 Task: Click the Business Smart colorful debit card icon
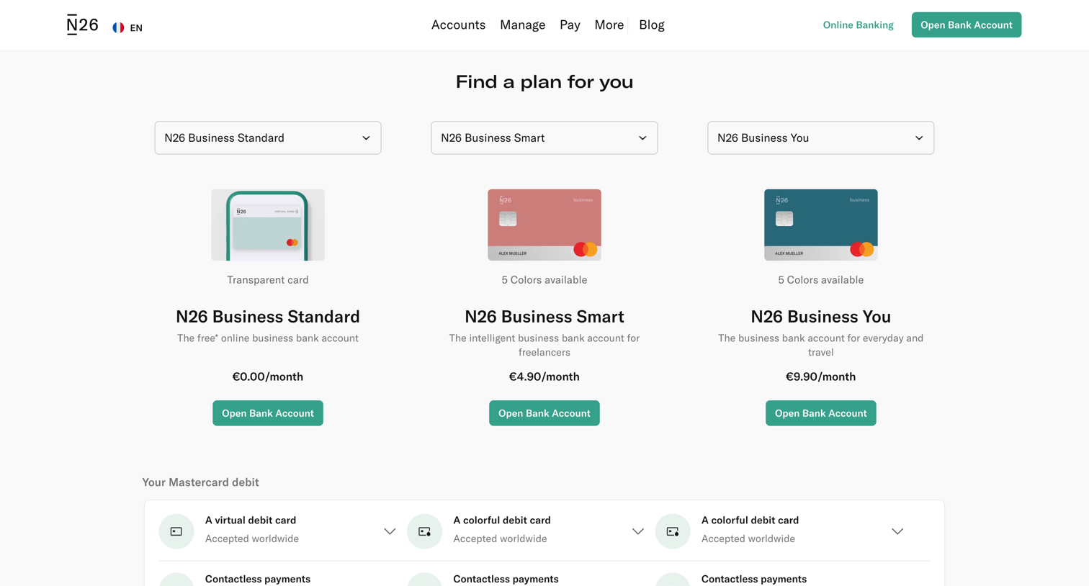424,531
